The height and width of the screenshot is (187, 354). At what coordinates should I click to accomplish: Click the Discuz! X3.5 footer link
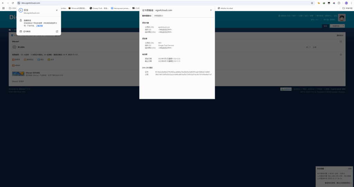point(25,89)
